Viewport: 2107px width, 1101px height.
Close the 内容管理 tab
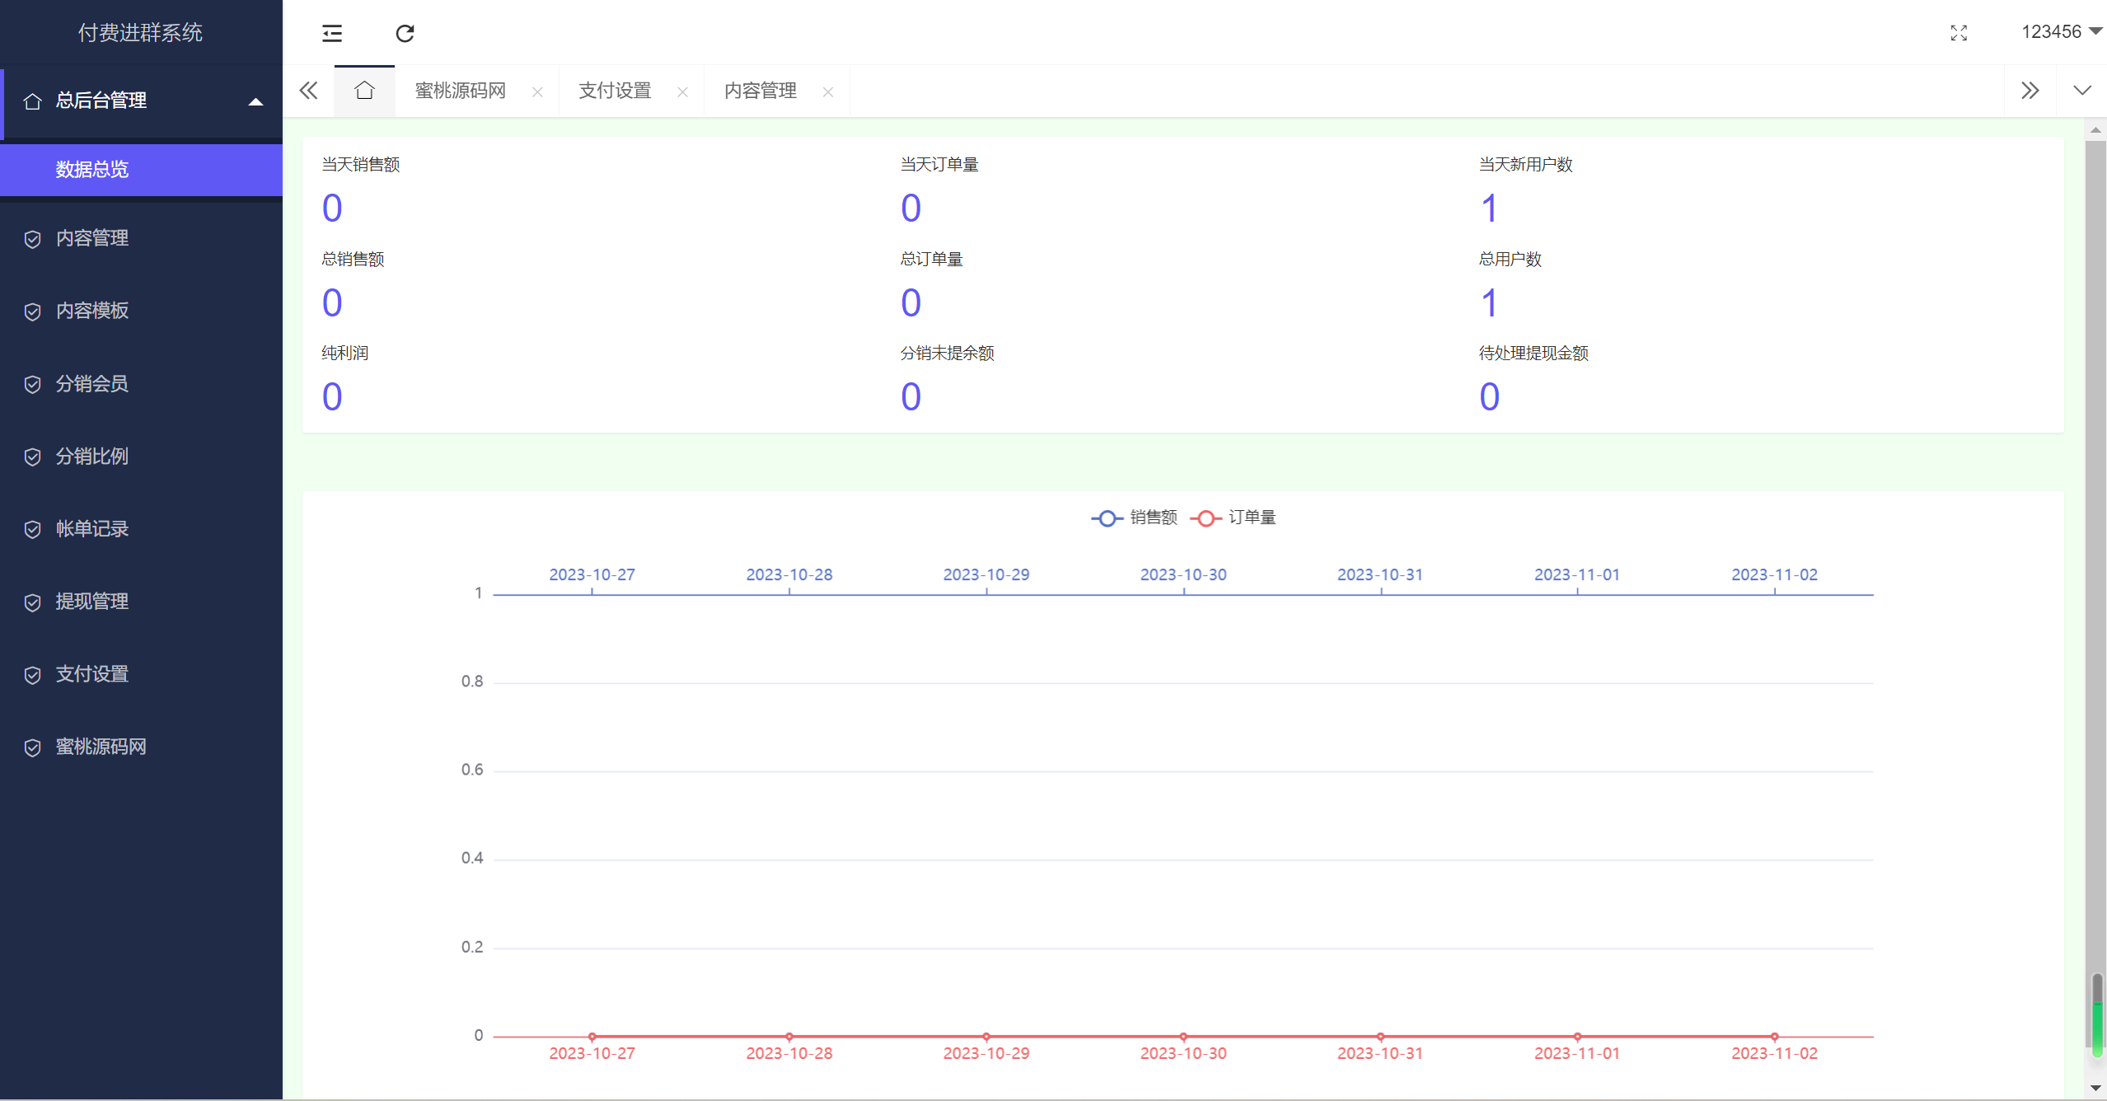828,92
